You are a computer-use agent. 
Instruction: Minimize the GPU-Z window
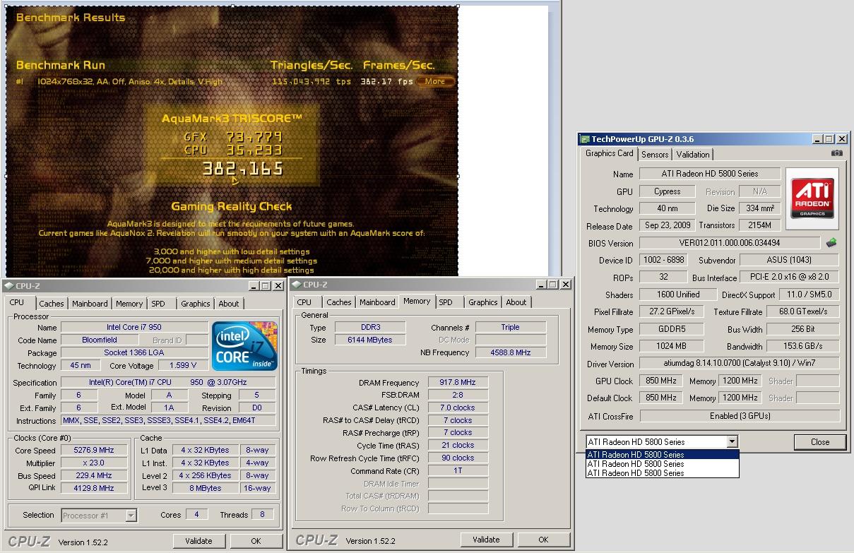817,139
